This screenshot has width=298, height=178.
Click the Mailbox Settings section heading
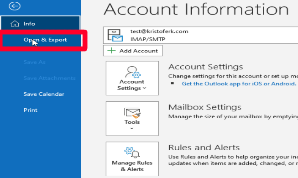[205, 107]
